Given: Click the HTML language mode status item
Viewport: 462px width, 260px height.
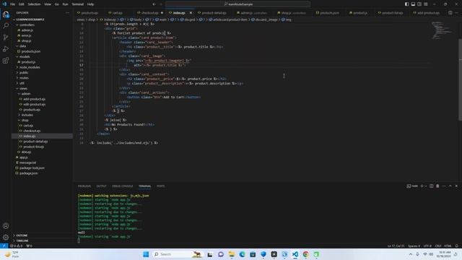Looking at the screenshot, I should coord(448,246).
